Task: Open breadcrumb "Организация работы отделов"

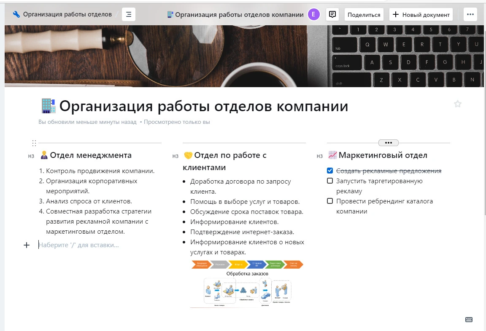Action: pos(67,14)
